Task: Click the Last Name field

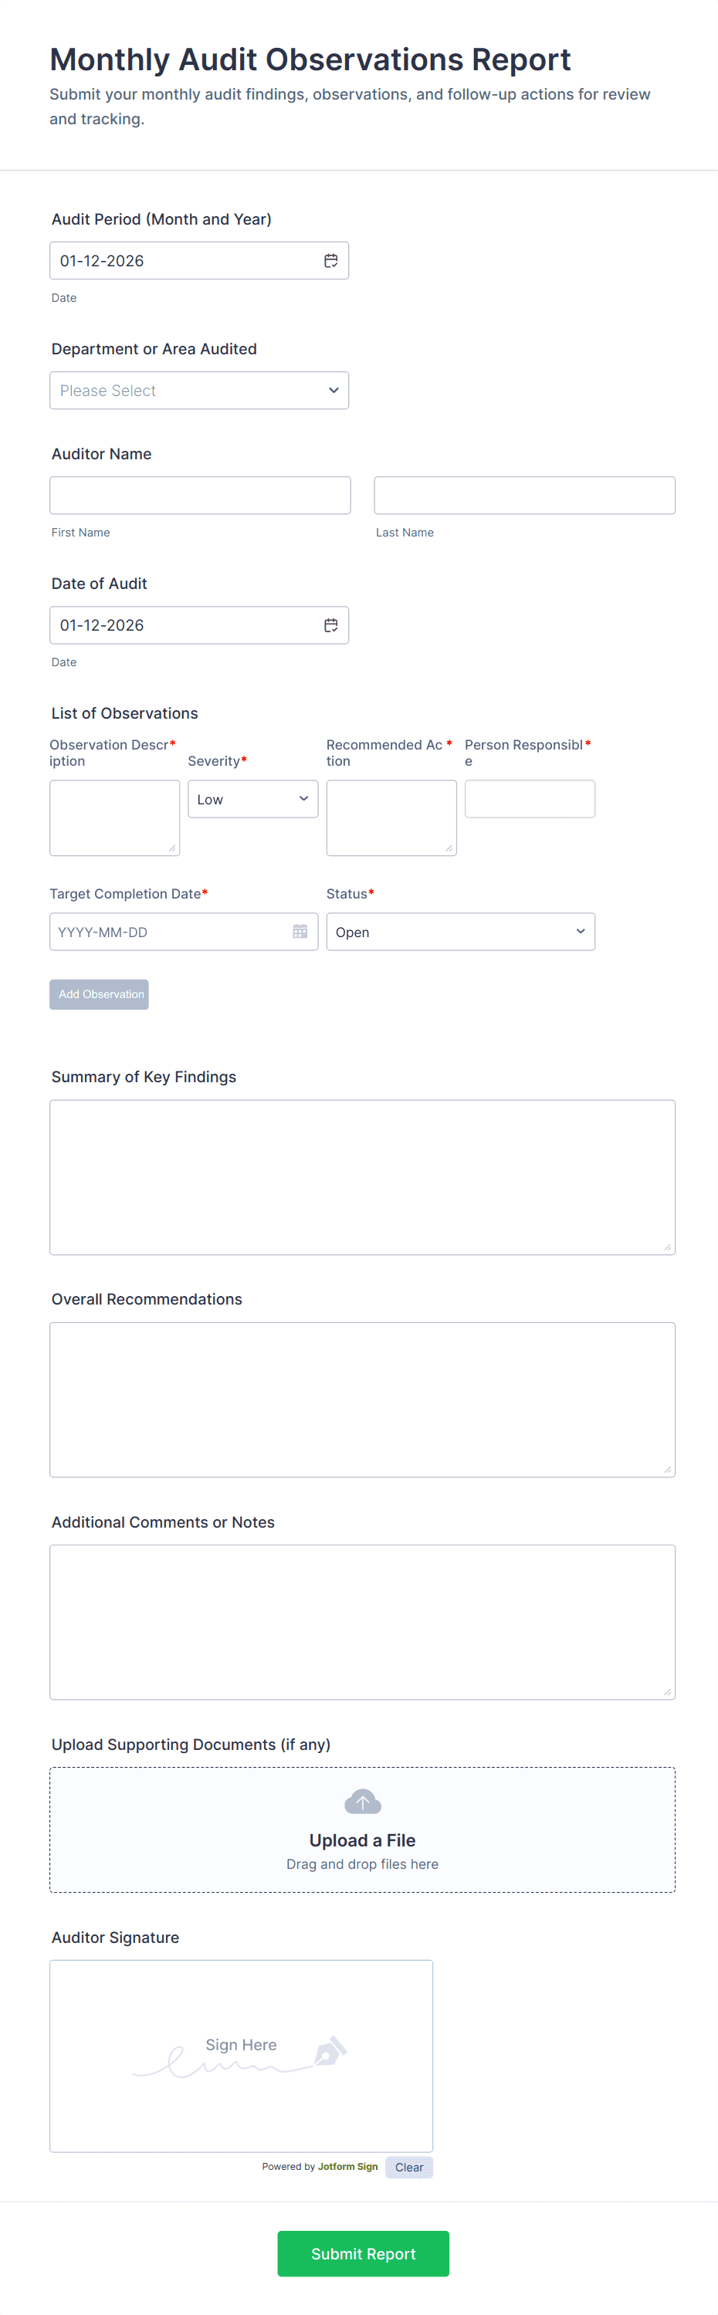Action: tap(524, 495)
